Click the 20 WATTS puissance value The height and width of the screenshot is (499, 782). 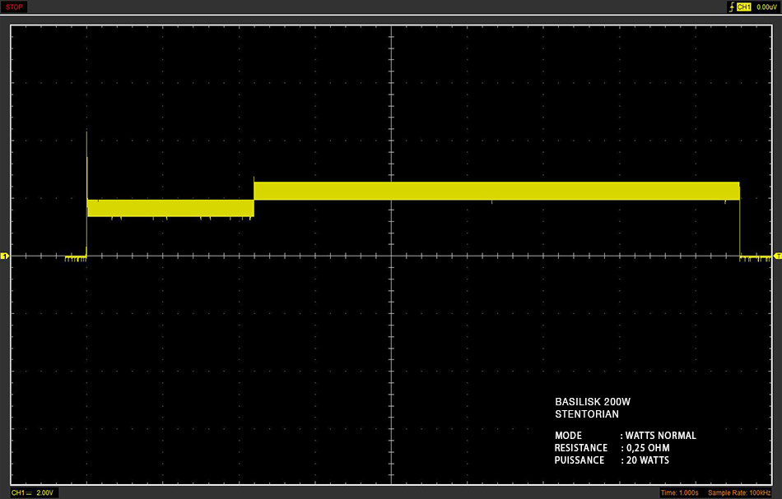pos(647,460)
